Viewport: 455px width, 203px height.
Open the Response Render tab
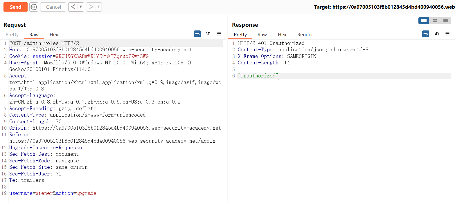click(305, 35)
